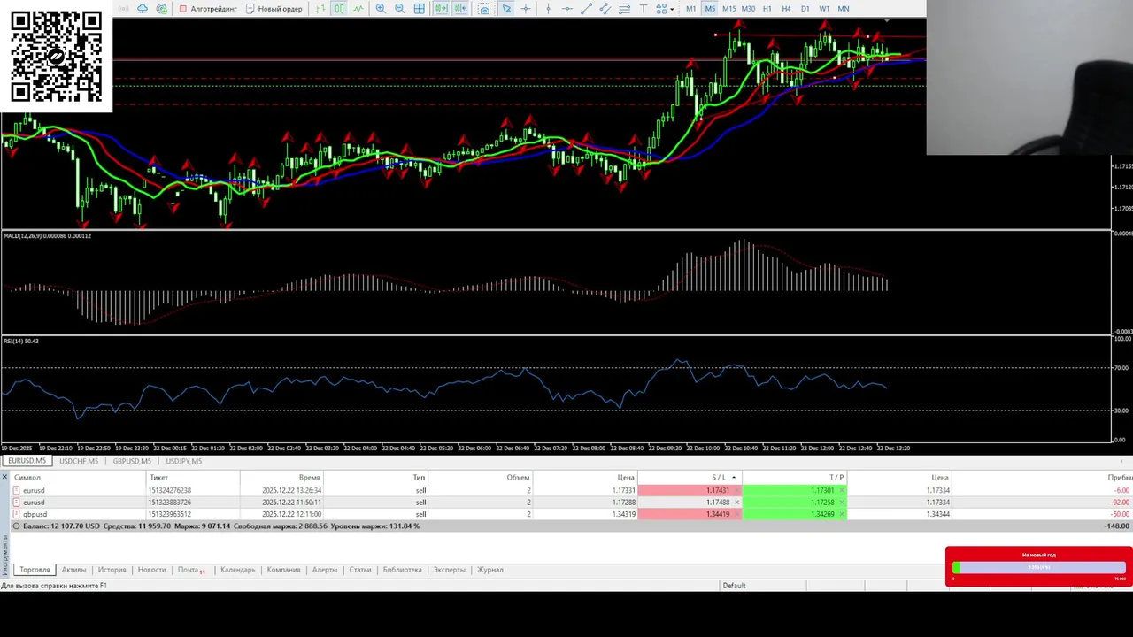
Task: Remove stop loss 1.17431 with its X
Action: pos(736,490)
